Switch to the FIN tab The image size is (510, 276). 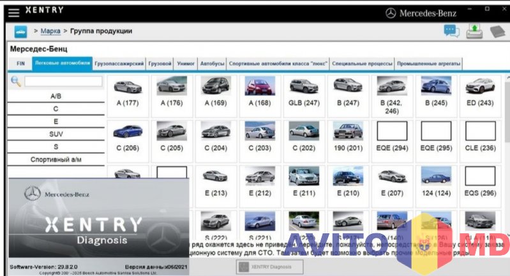(20, 64)
